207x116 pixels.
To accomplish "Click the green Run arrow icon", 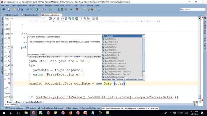I will click(71, 9).
